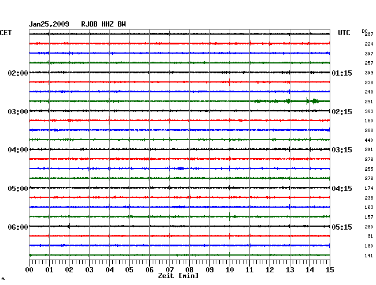This screenshot has width=376, height=285.
Task: Click the DC value "201"
Action: 369,149
